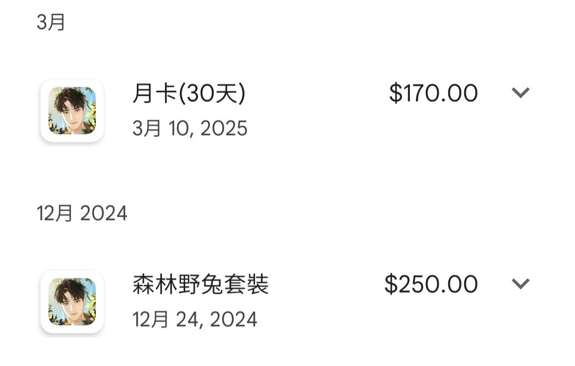This screenshot has height=366, width=575.
Task: Show details for the monthly card order
Action: click(x=520, y=92)
